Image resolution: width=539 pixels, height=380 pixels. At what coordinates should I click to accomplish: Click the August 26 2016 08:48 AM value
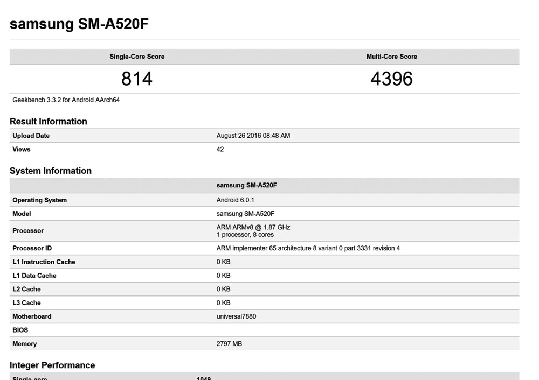pos(253,136)
